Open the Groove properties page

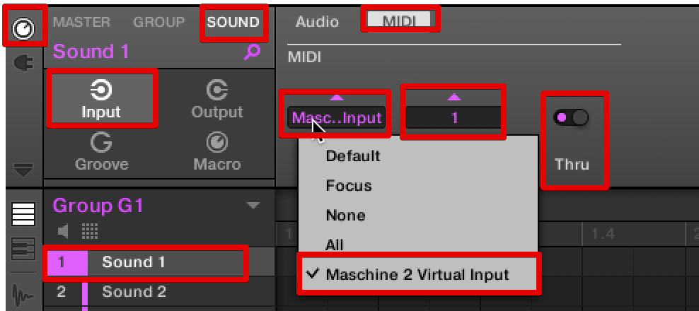click(x=101, y=152)
